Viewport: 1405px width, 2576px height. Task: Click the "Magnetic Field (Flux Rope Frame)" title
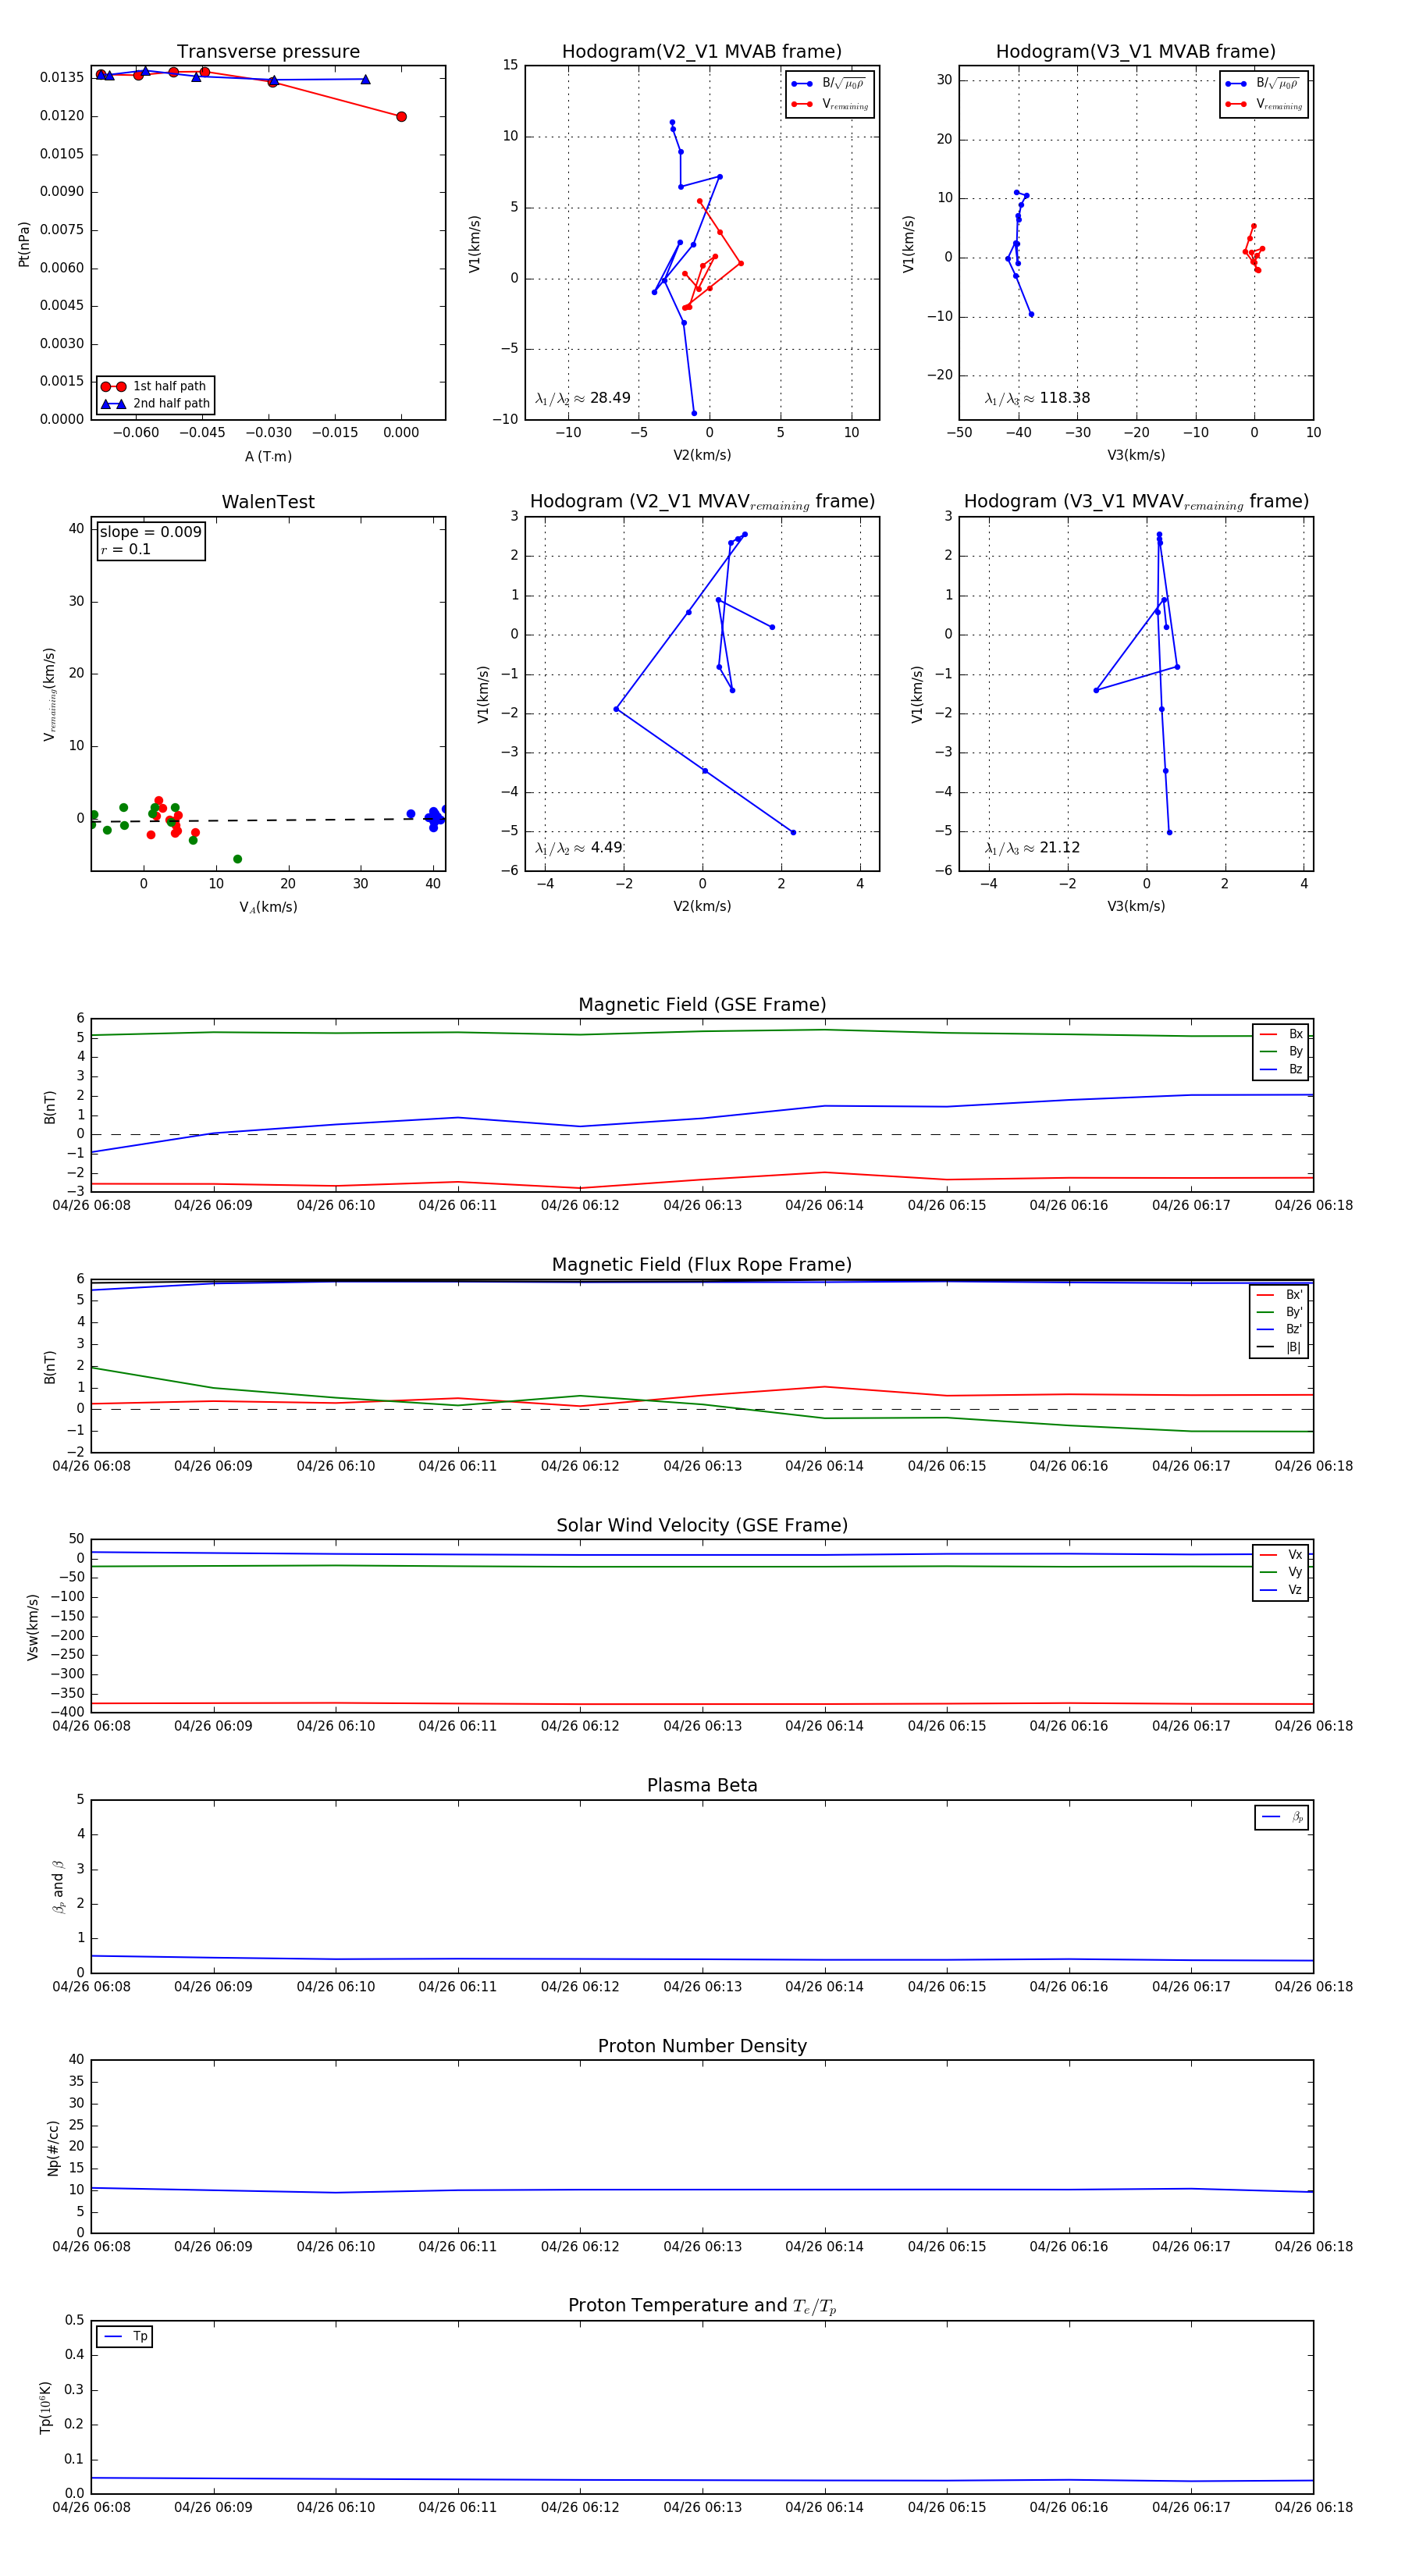click(702, 1265)
